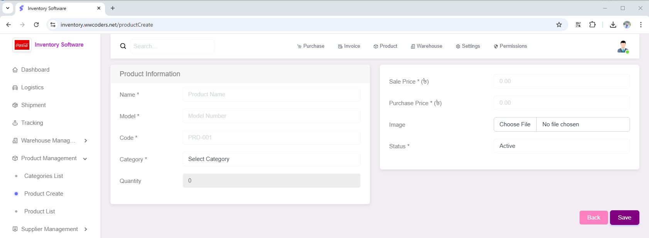Open the Purchase menu in top navigation
Image resolution: width=649 pixels, height=238 pixels.
click(311, 46)
